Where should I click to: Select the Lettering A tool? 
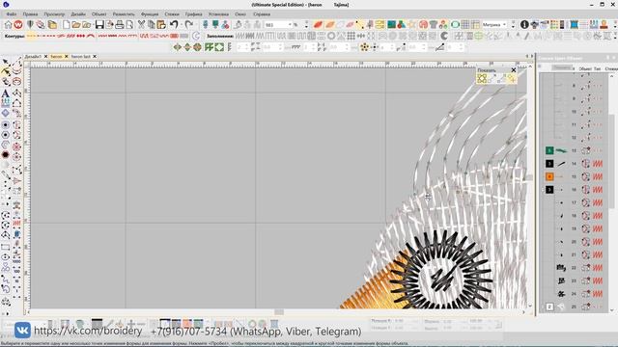pyautogui.click(x=5, y=93)
